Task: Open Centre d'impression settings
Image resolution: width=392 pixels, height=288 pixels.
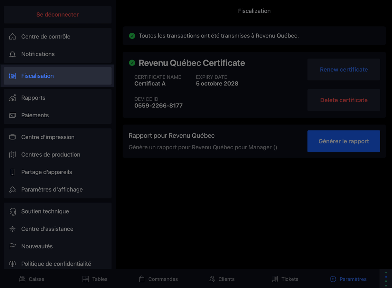Action: click(x=58, y=137)
